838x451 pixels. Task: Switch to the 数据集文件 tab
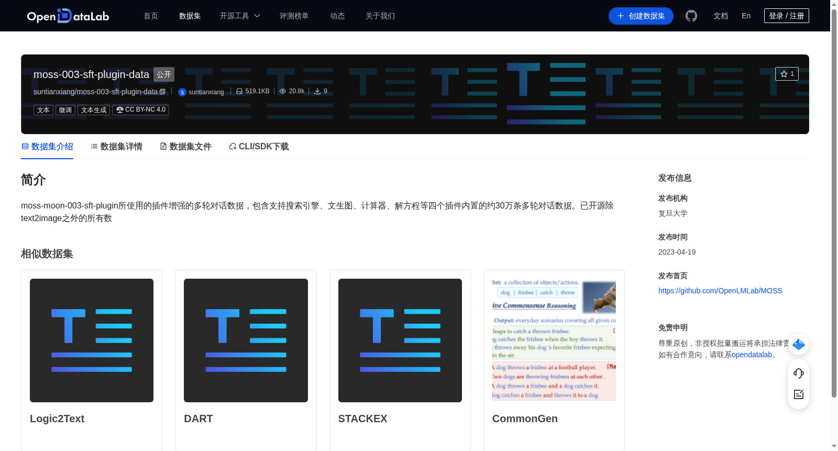(x=185, y=147)
